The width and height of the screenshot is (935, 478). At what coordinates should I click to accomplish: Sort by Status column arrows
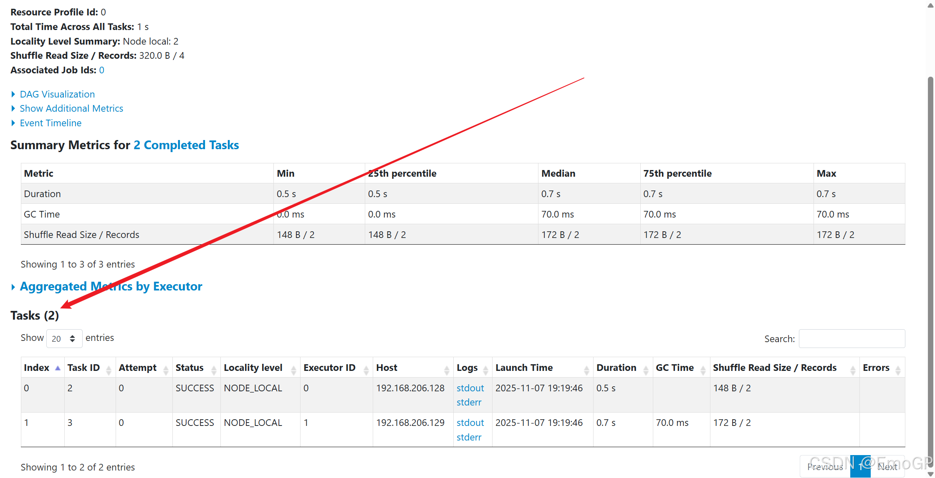[x=214, y=369]
